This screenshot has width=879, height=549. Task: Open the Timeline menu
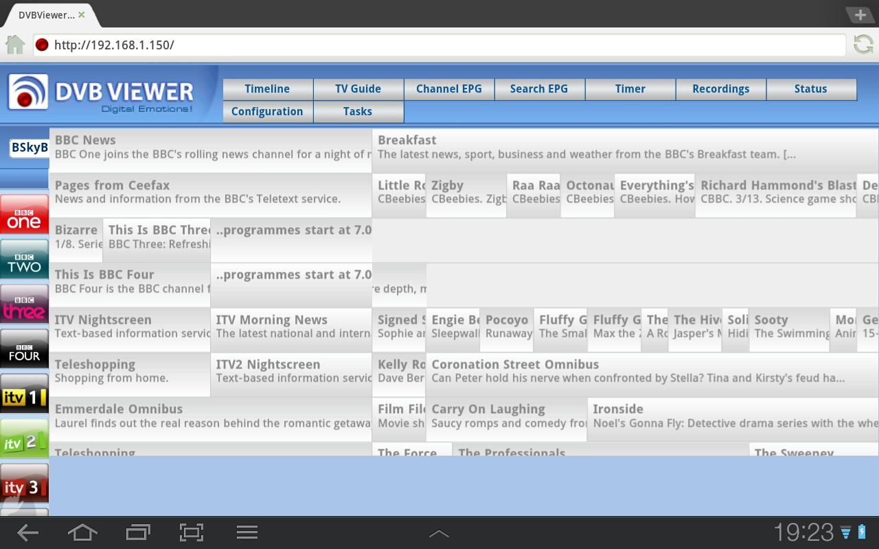[268, 89]
